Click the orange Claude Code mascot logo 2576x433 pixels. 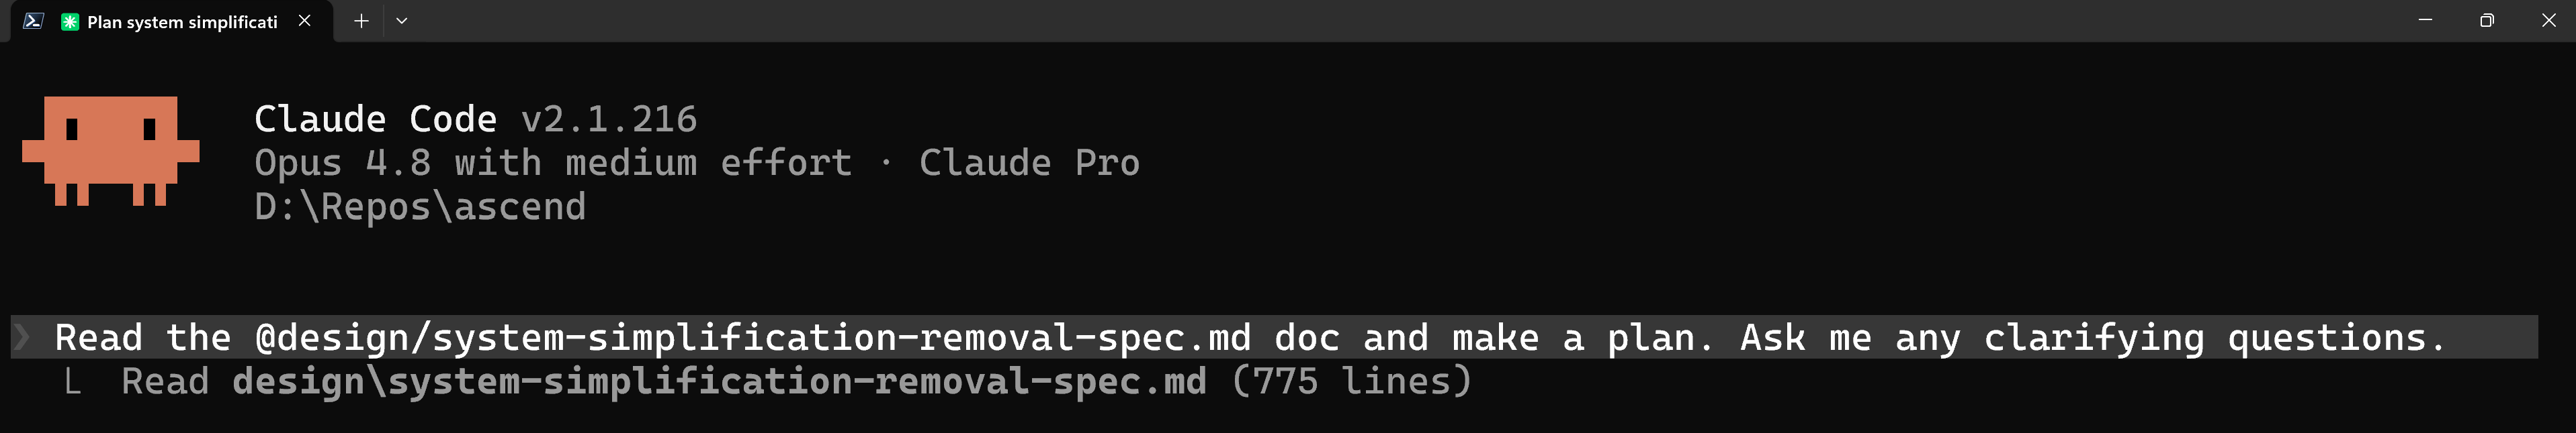click(x=111, y=151)
